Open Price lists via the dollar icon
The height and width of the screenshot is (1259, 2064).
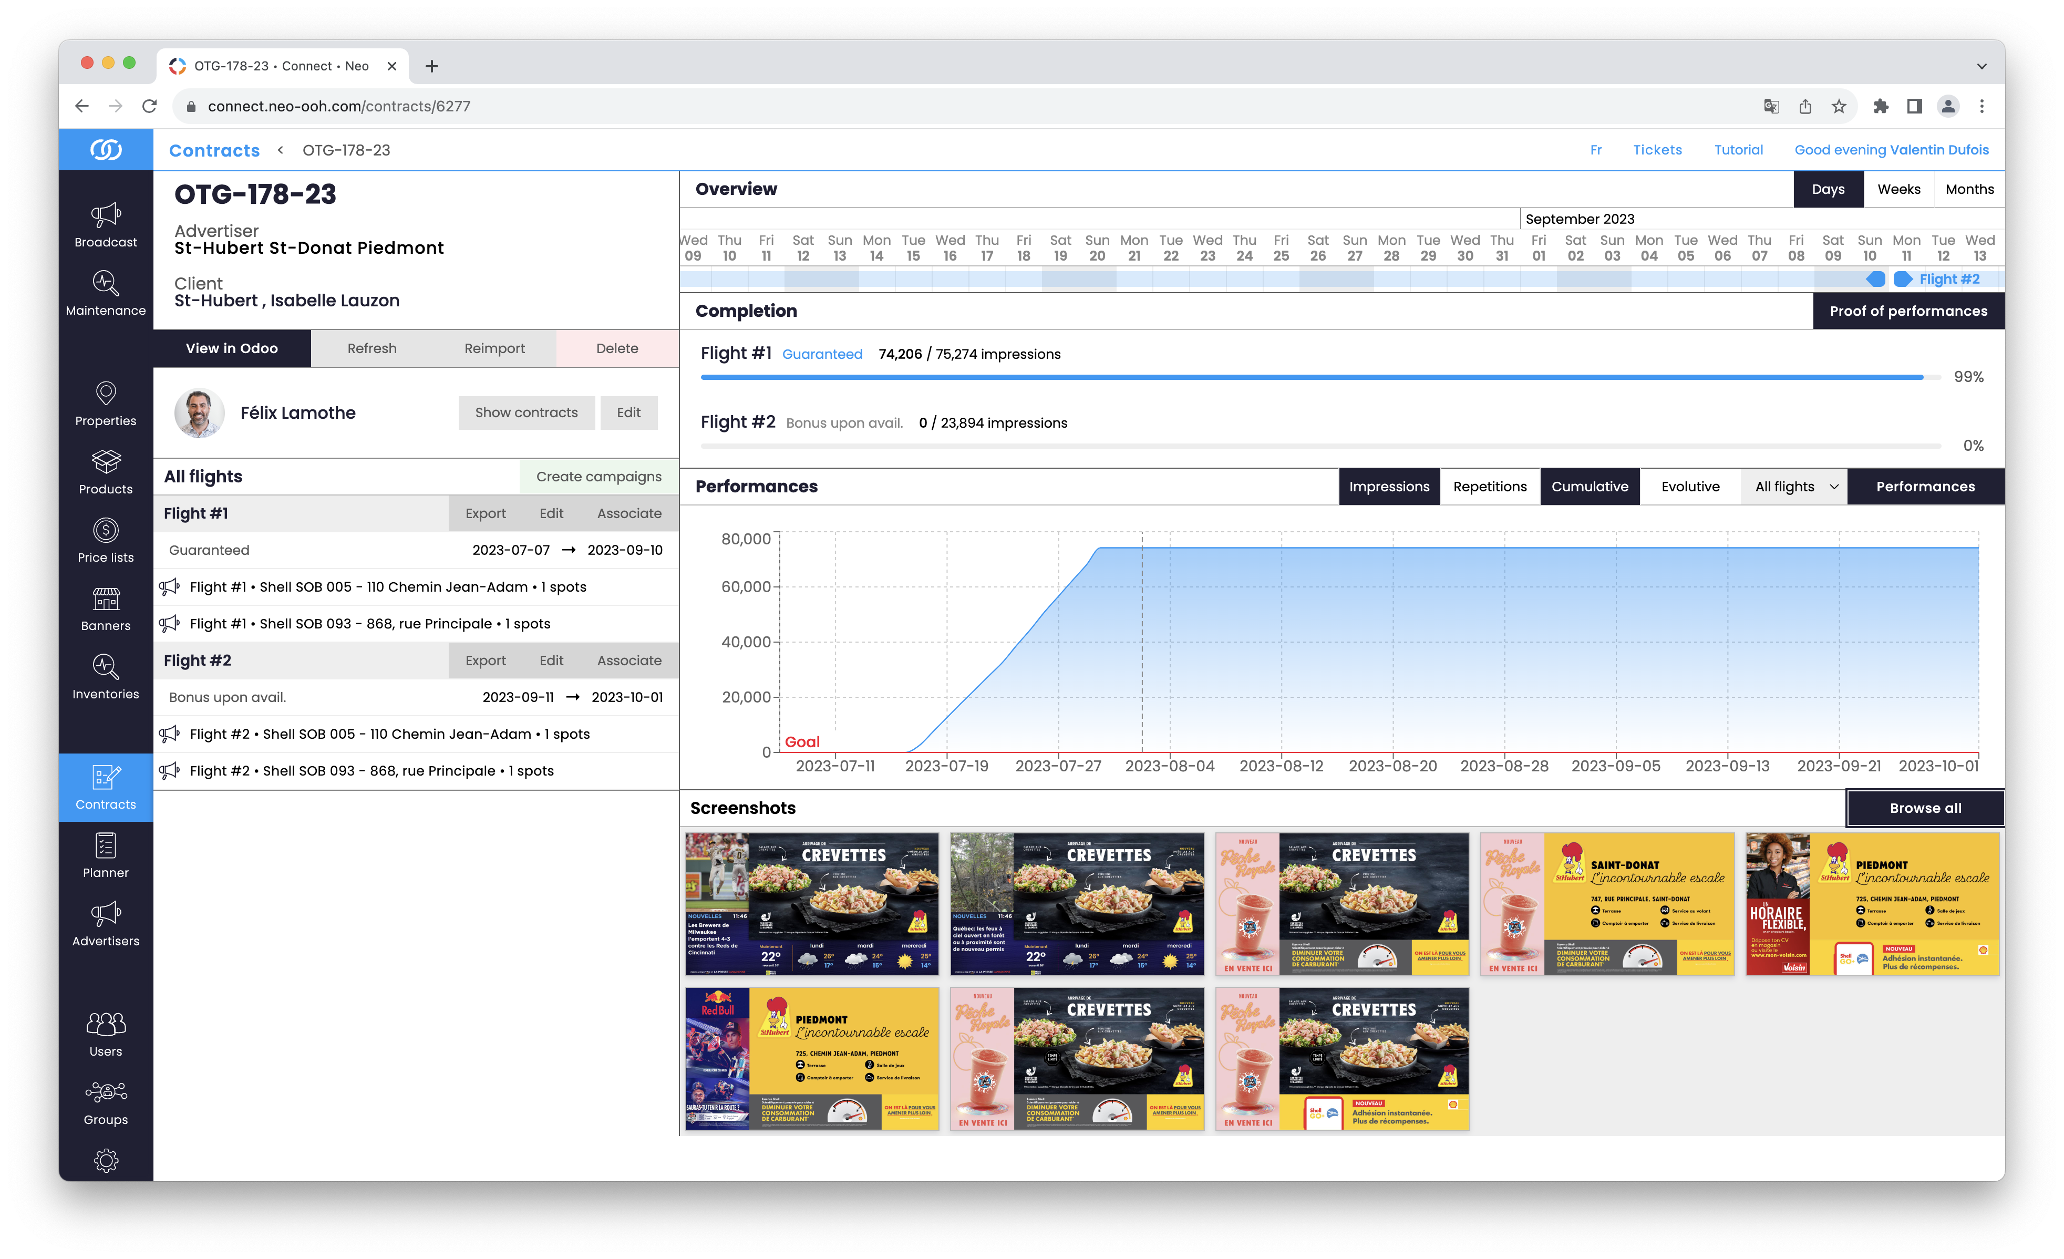point(106,530)
